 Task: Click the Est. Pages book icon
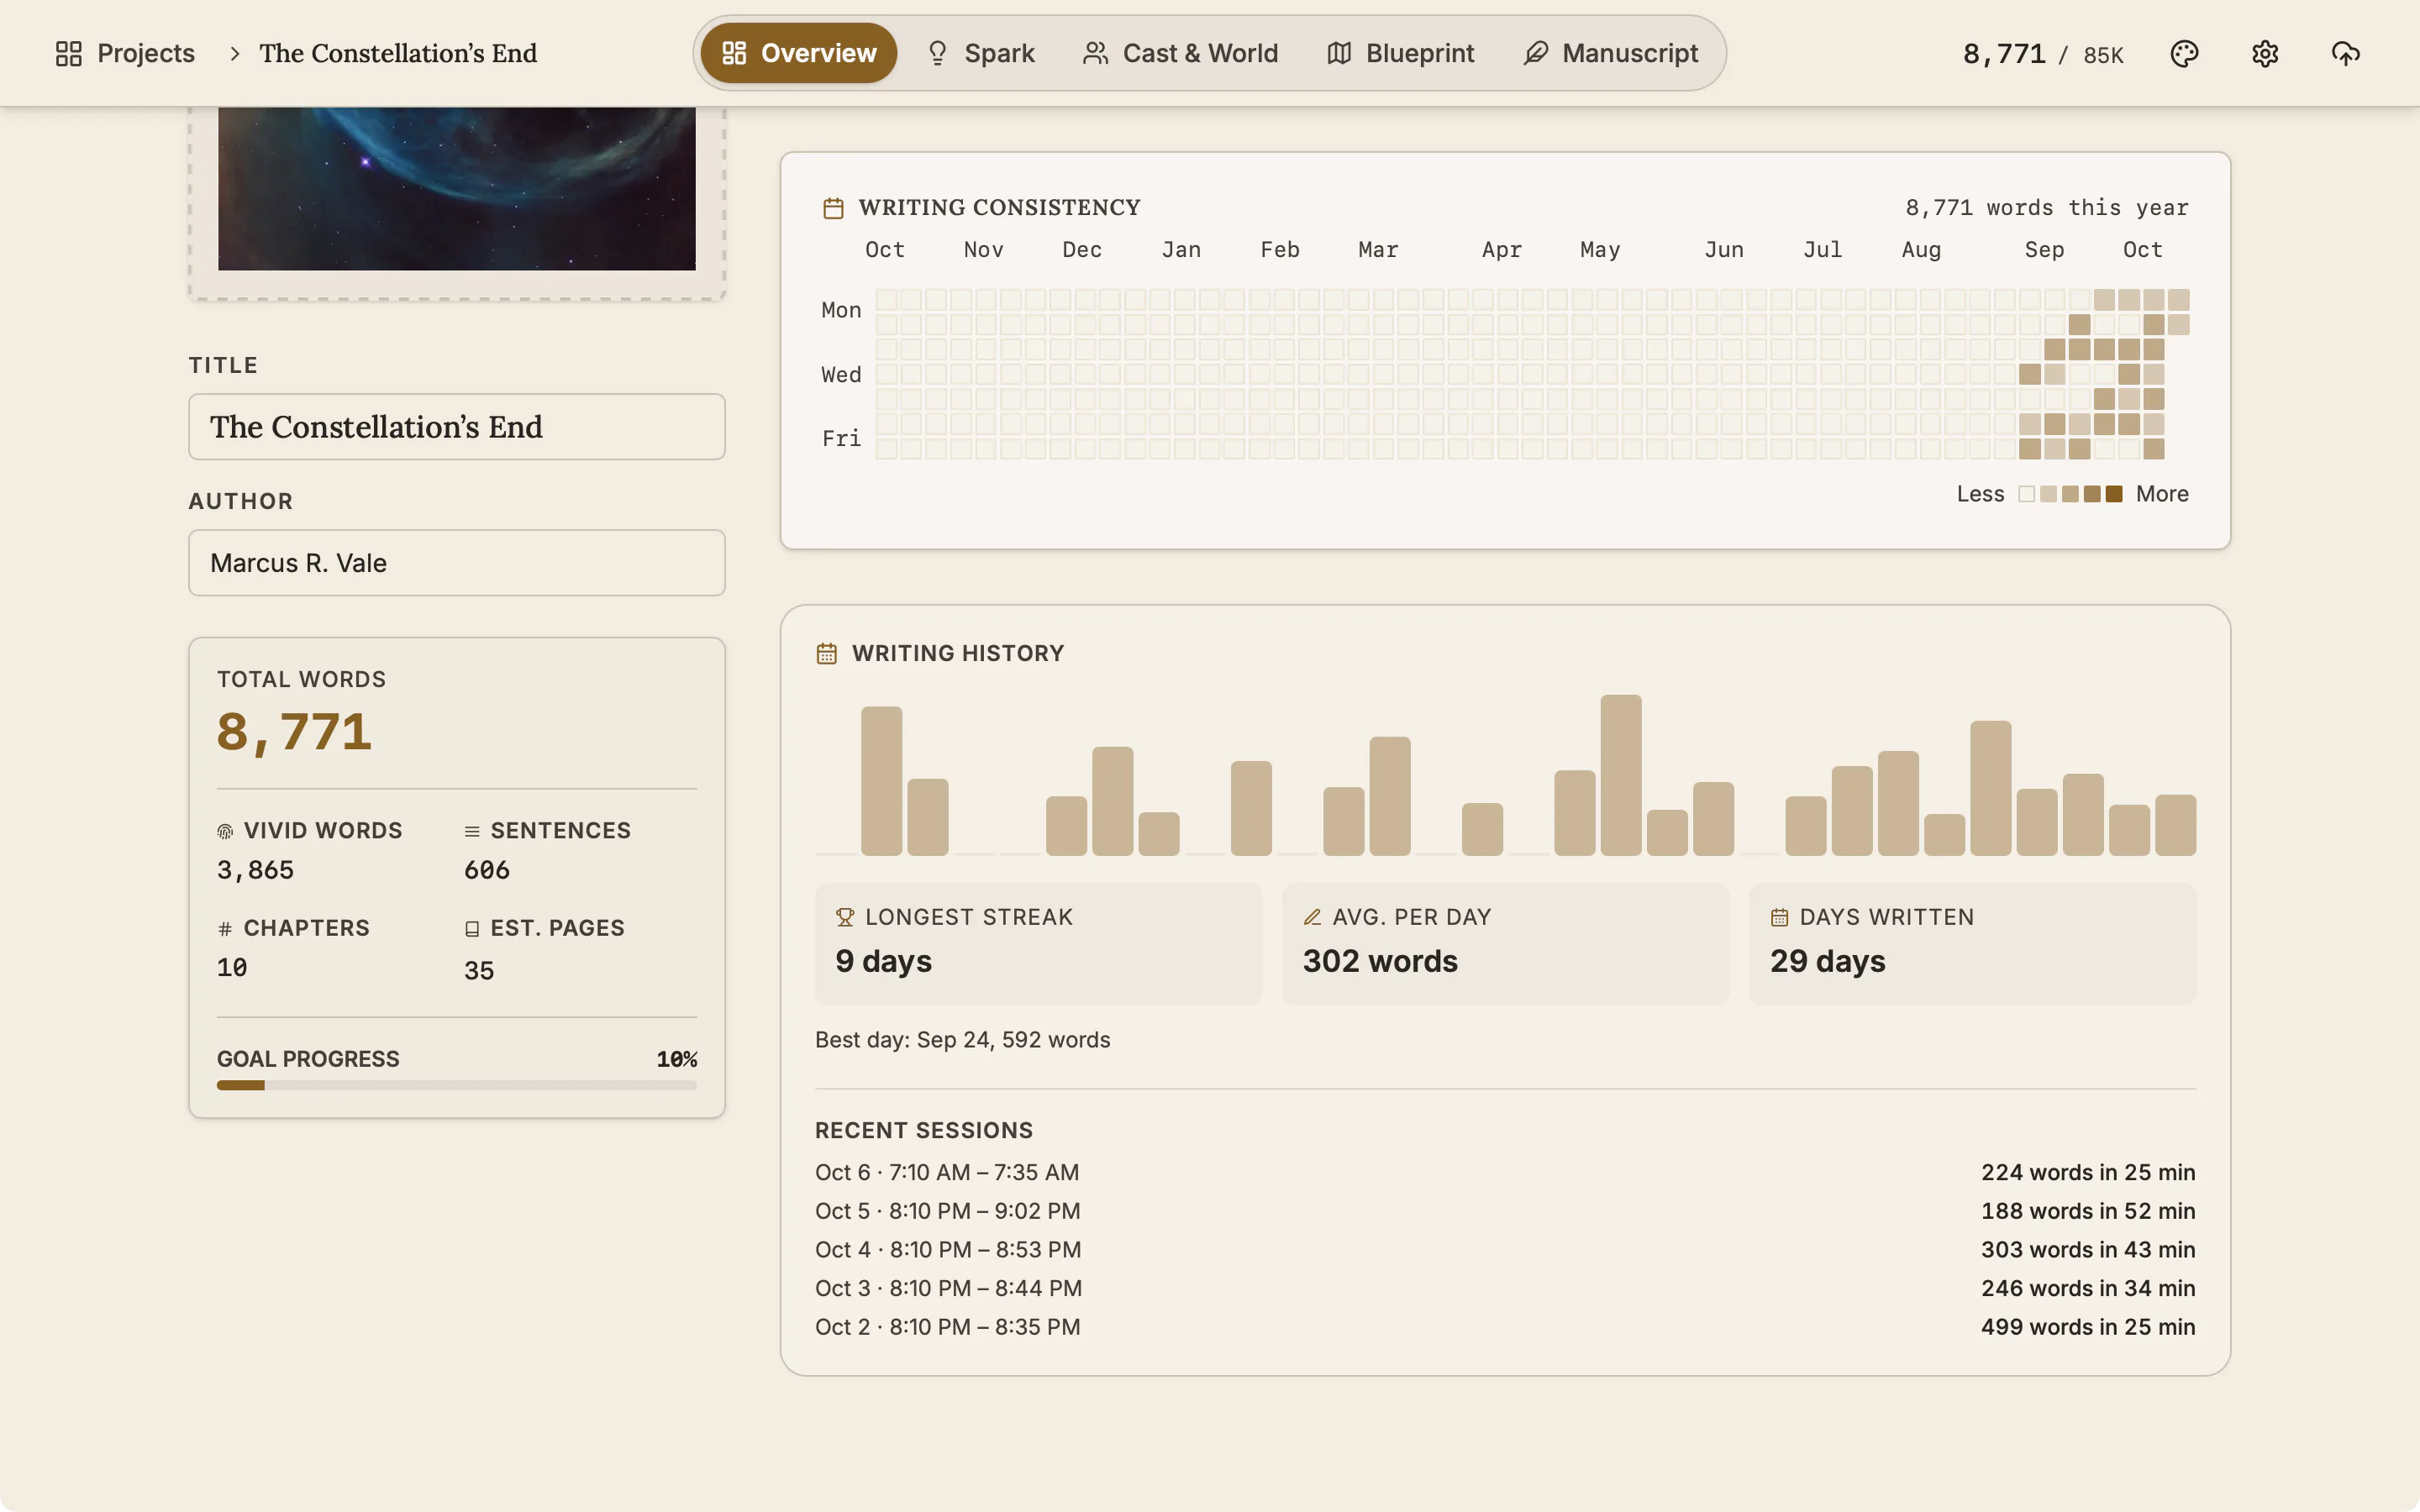(x=472, y=929)
